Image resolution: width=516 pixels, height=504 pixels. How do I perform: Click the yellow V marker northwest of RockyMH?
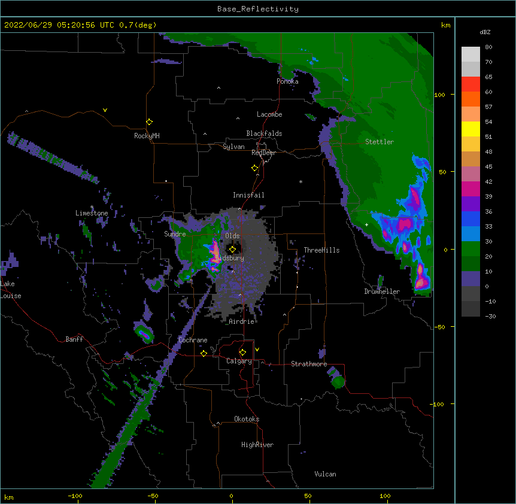coord(105,110)
